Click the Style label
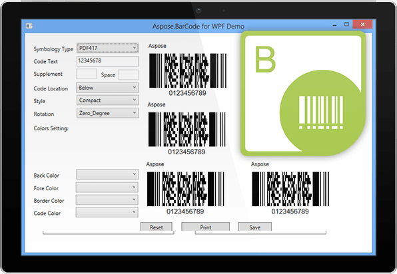 pos(39,101)
